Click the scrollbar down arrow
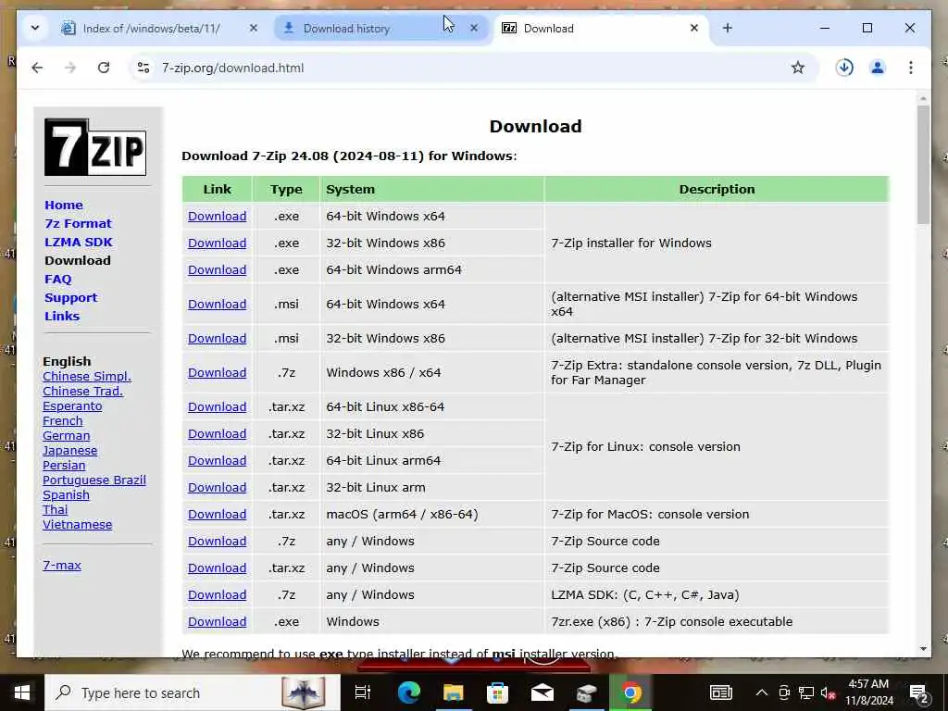 923,649
